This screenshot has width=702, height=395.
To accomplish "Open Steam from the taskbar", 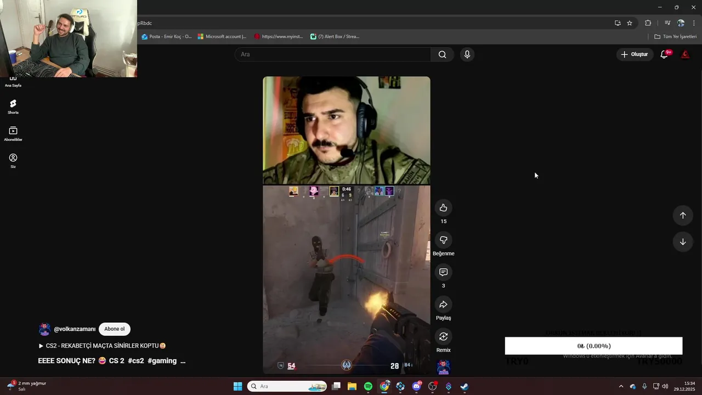I will [465, 387].
